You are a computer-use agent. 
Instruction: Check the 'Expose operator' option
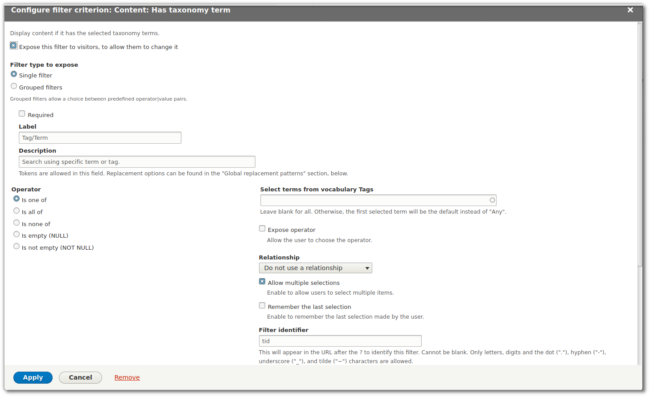pos(262,228)
